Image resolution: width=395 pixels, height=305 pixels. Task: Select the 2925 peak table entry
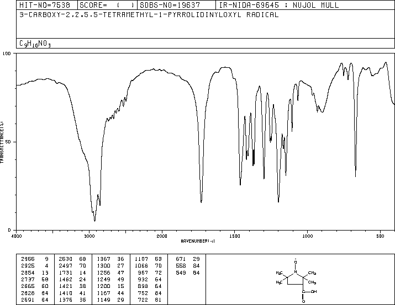[x=34, y=265]
